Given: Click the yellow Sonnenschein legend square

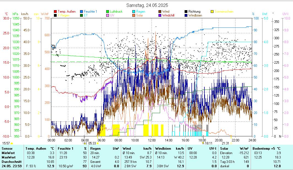Looking at the screenshot, I should coord(212,12).
